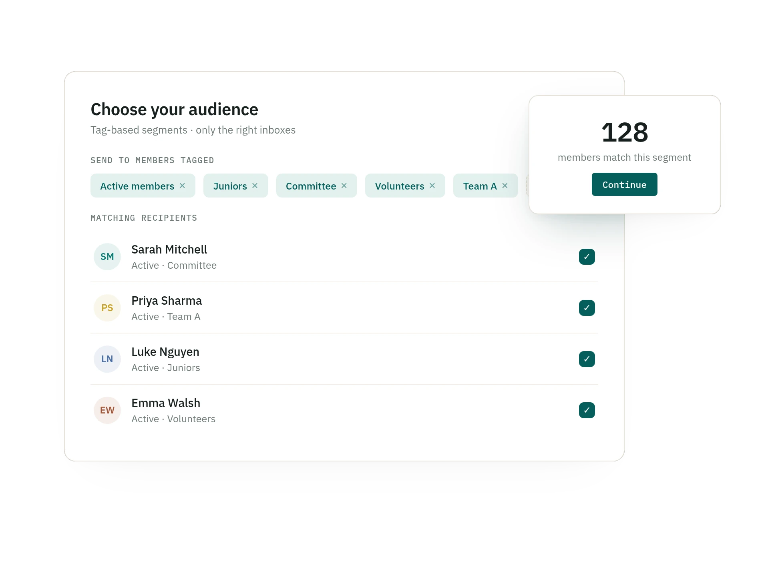Remove the Committee tag

click(344, 186)
